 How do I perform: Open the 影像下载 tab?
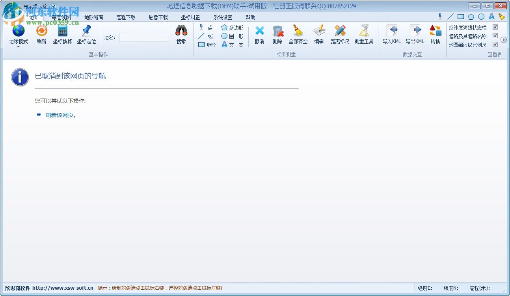[x=158, y=17]
